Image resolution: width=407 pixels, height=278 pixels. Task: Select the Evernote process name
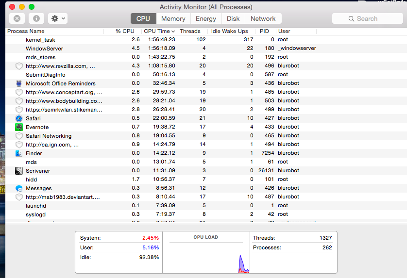click(x=37, y=127)
